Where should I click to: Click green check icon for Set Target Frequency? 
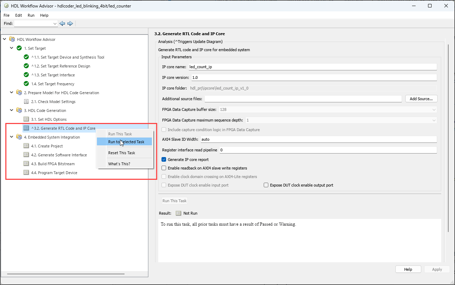click(26, 84)
